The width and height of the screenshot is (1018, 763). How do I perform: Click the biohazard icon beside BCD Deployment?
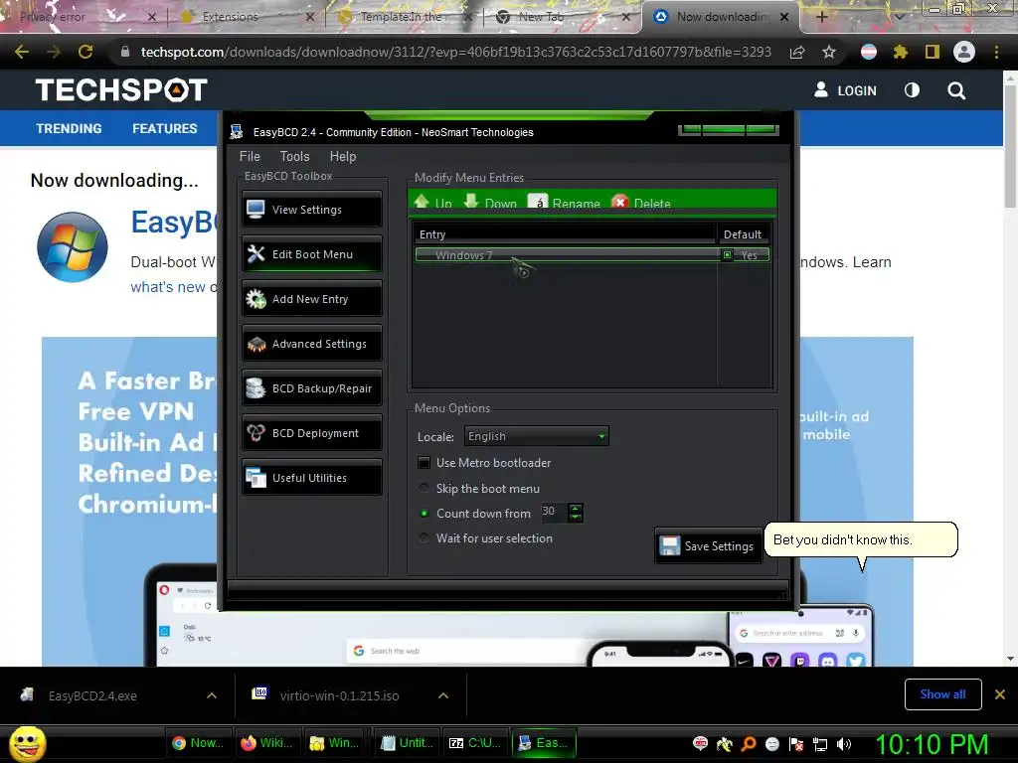[x=255, y=433]
